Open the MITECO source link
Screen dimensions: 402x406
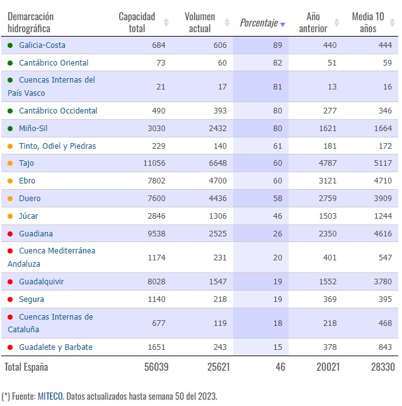pos(50,396)
